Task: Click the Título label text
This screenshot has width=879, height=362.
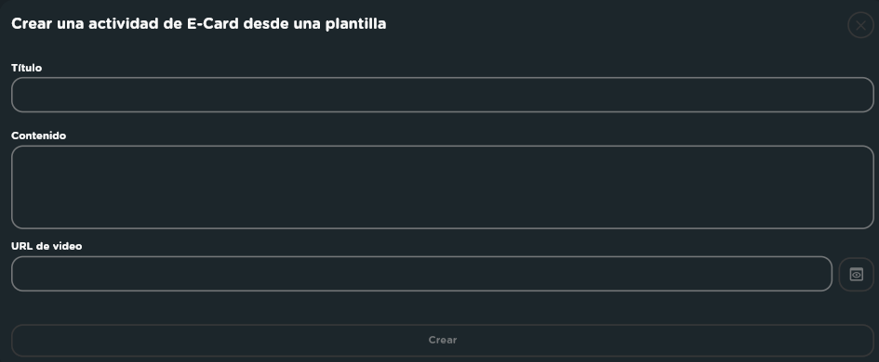Action: (26, 68)
